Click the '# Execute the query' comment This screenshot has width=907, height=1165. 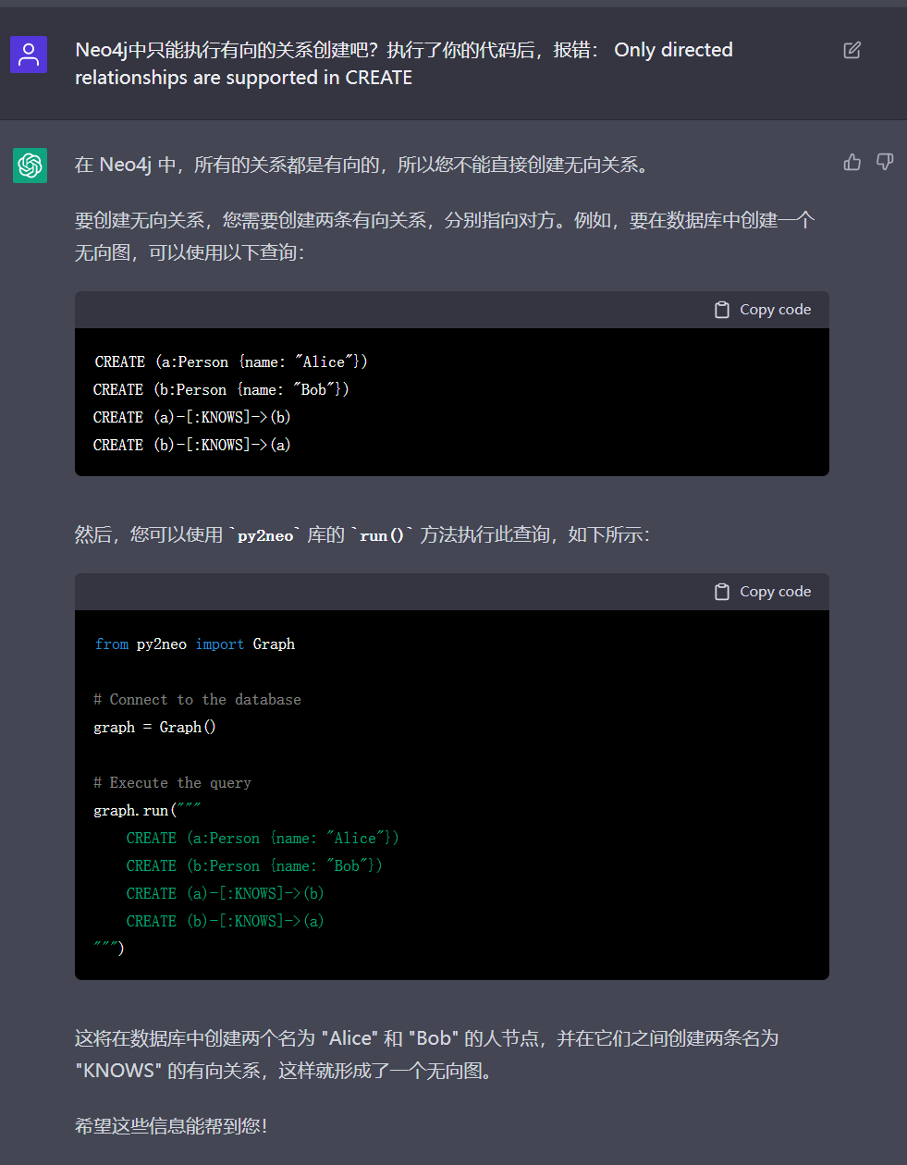click(172, 782)
